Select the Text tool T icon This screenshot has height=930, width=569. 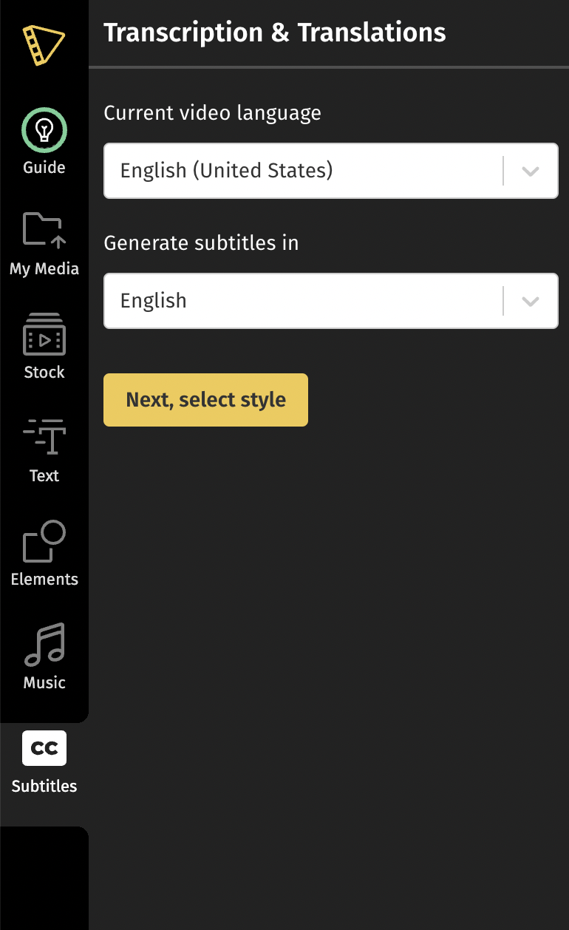click(x=44, y=437)
